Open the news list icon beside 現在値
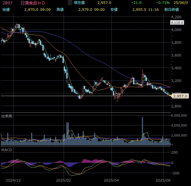This screenshot has width=191, height=186. [70, 2]
